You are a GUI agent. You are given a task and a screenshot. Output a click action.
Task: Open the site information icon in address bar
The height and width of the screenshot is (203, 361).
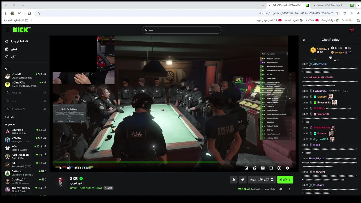pos(337,13)
